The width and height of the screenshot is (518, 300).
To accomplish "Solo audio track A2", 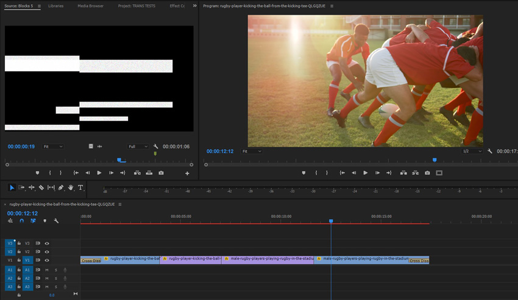I will pos(56,279).
